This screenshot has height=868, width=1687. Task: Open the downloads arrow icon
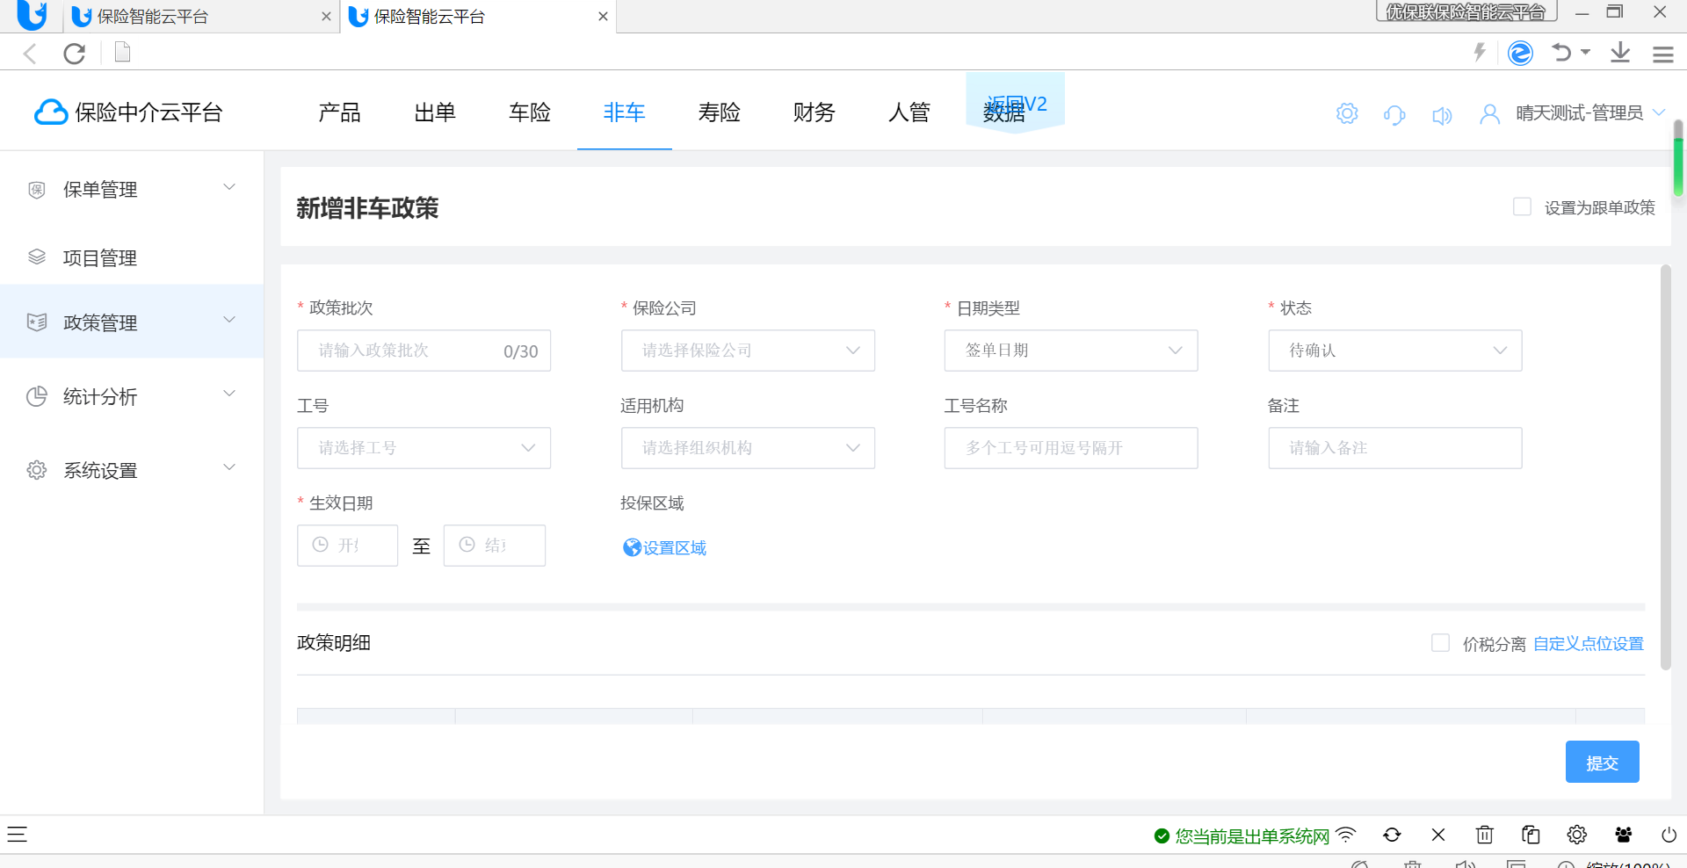1620,53
